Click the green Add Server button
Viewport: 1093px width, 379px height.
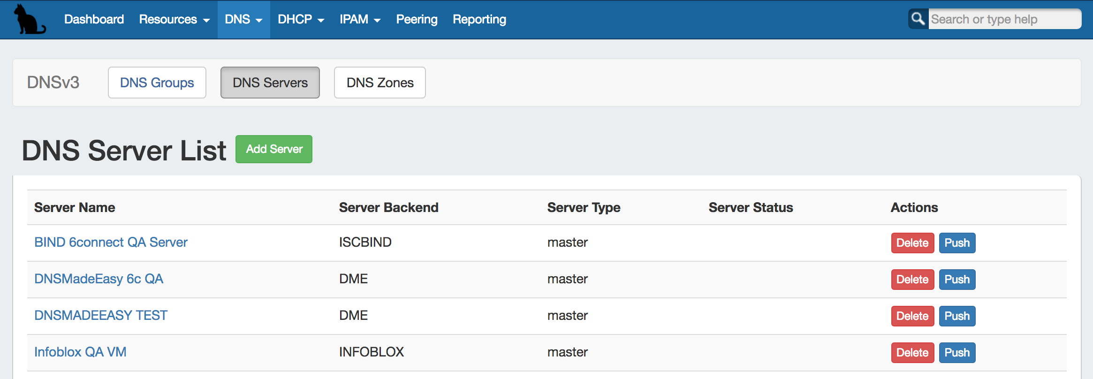(274, 149)
